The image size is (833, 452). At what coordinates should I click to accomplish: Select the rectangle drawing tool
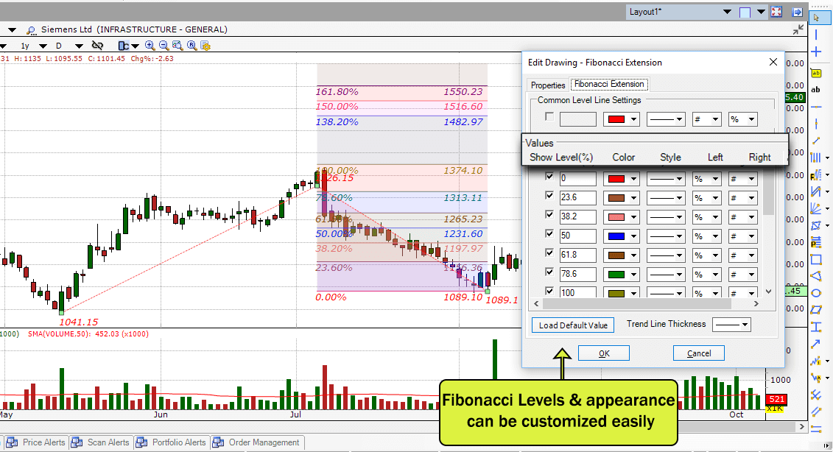(816, 259)
